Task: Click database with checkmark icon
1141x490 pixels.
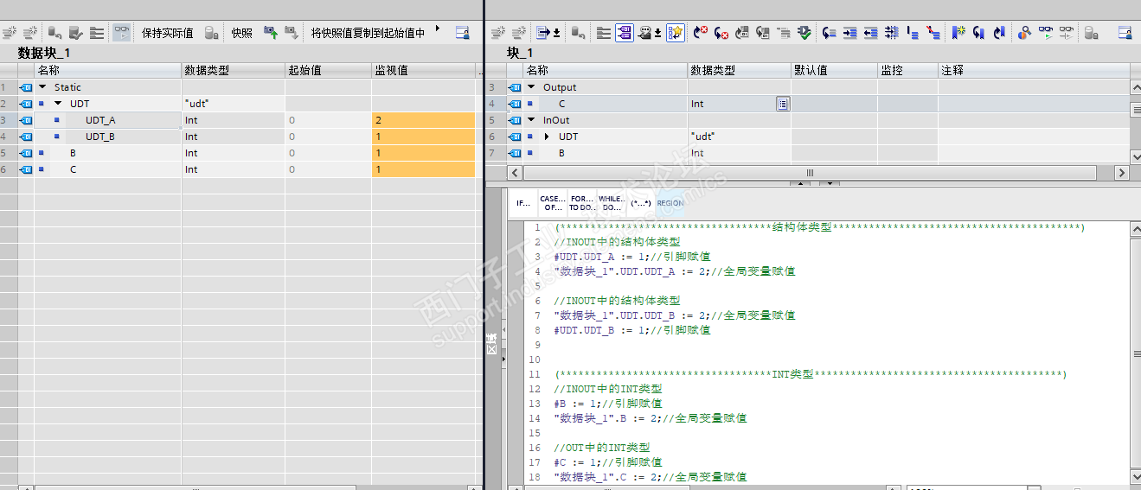Action: [76, 33]
